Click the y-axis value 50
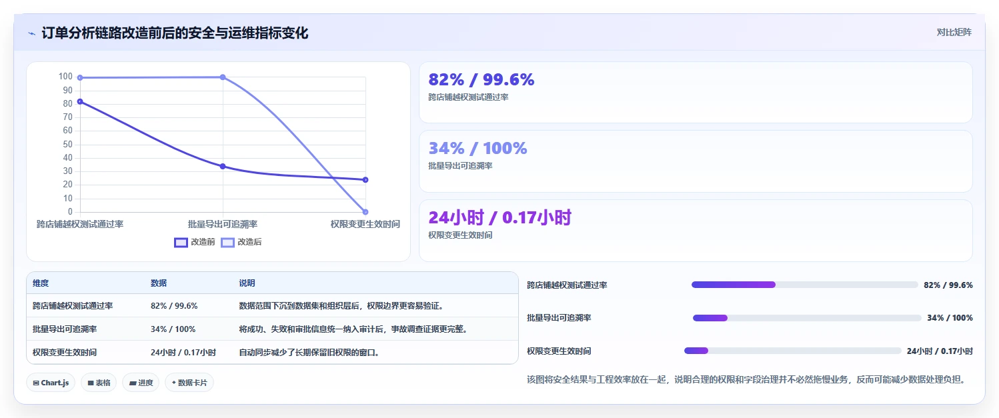Viewport: 999px width, 418px height. 68,144
